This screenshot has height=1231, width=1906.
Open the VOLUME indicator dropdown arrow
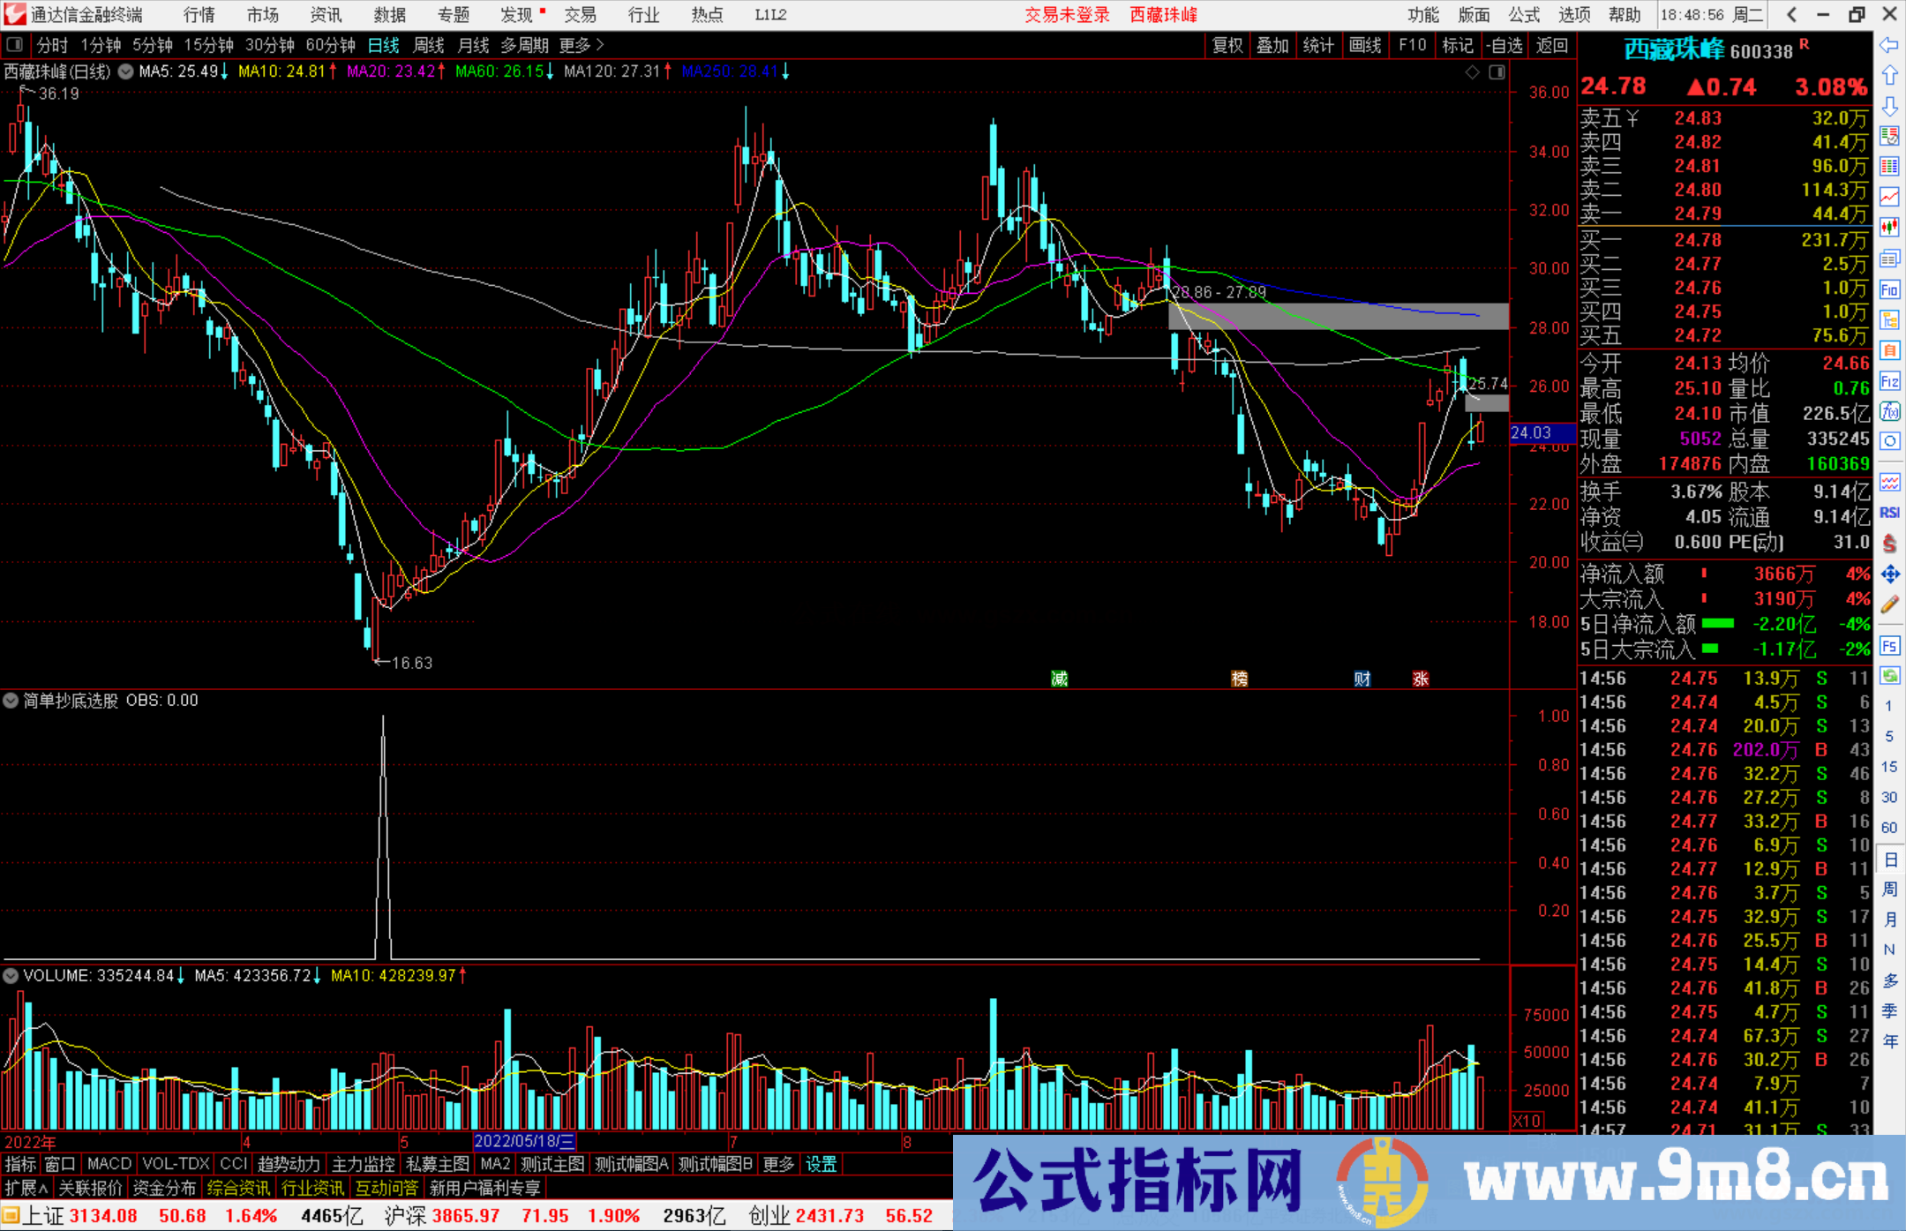11,976
